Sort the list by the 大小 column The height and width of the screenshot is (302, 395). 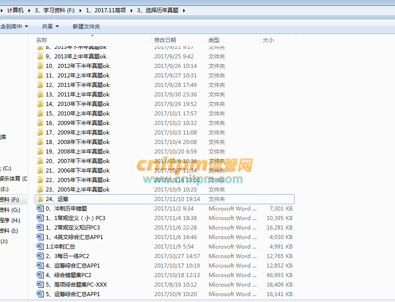tap(268, 40)
